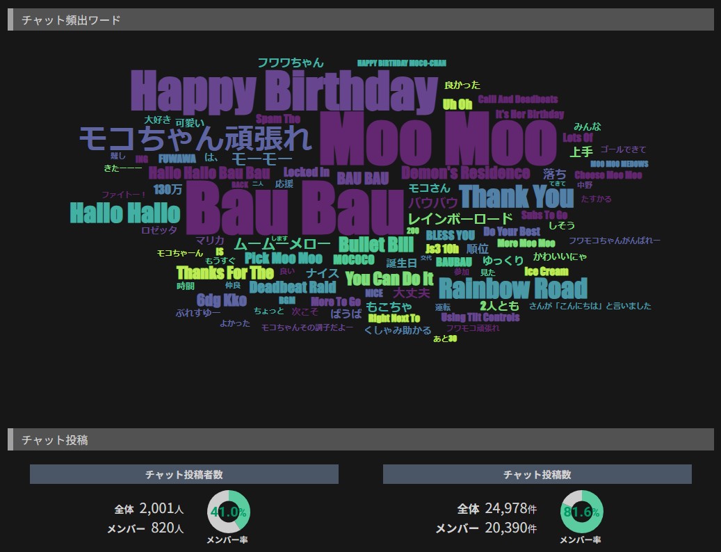Select 'フワモコちゃんがんばれー' phrase
721x552 pixels.
(x=615, y=241)
